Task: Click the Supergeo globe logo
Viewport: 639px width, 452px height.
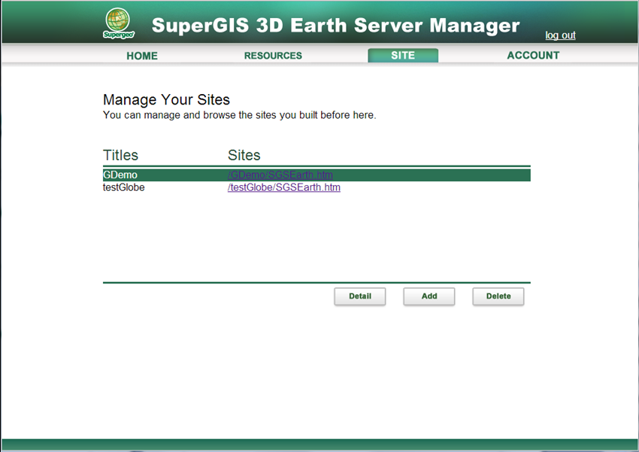Action: pos(118,23)
